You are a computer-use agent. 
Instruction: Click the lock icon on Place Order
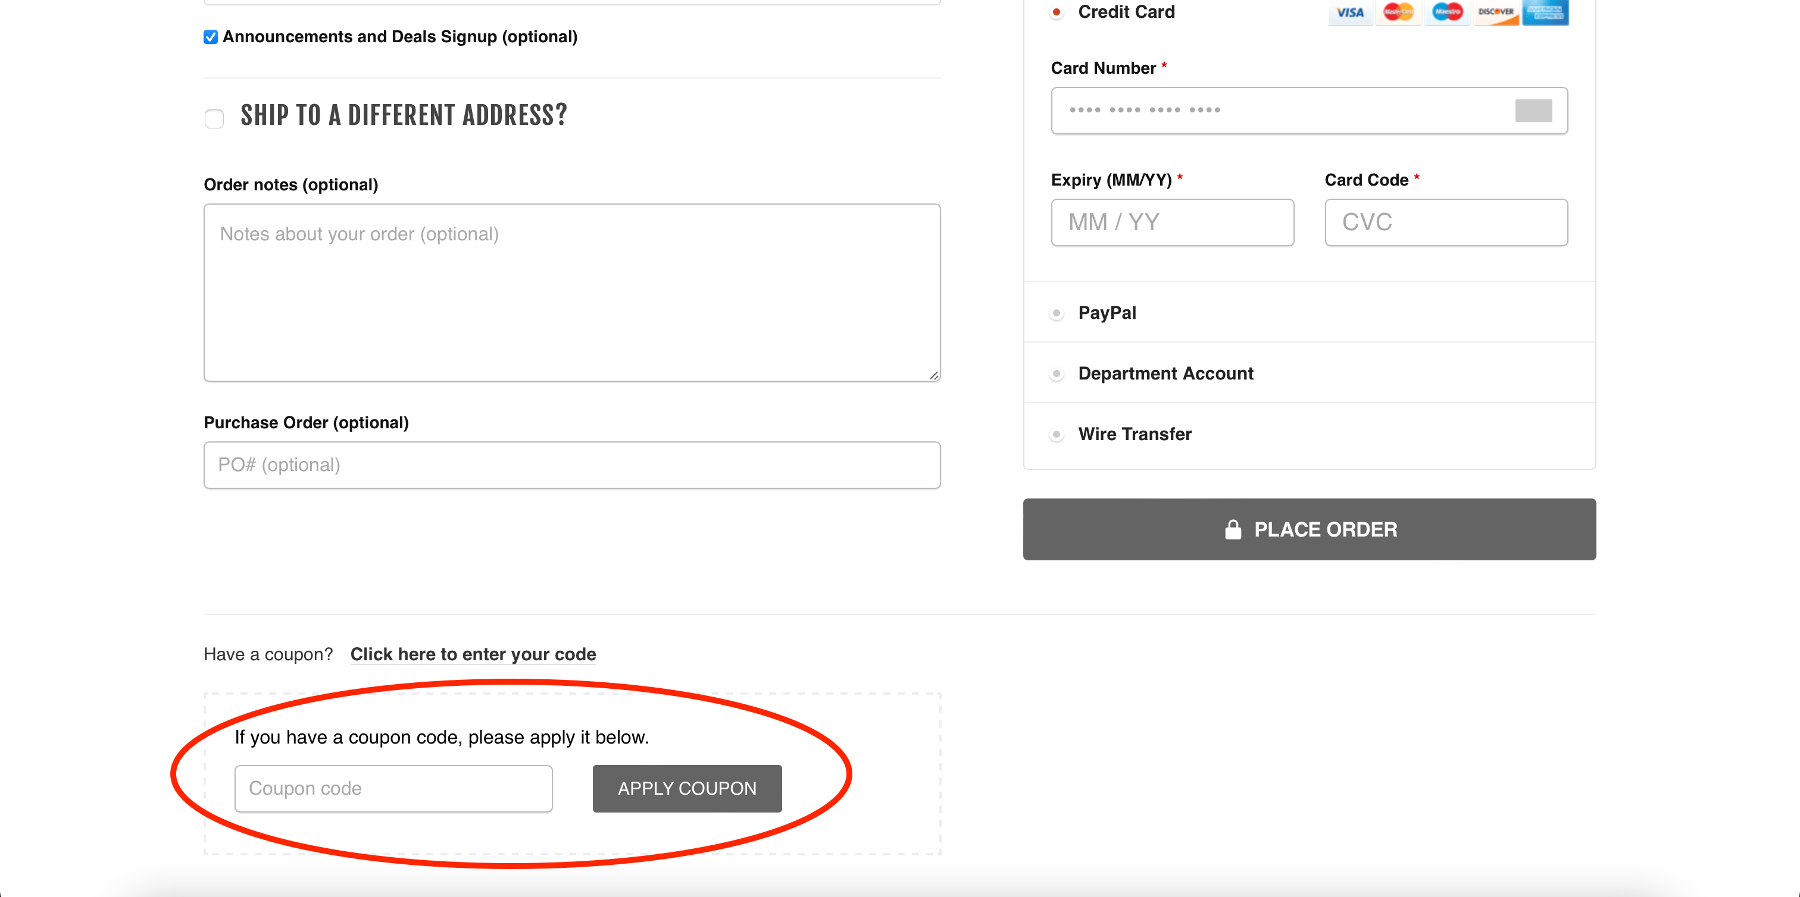[x=1233, y=530]
